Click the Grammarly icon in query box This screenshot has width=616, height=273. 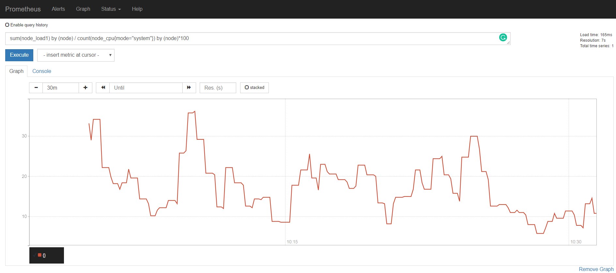(503, 37)
